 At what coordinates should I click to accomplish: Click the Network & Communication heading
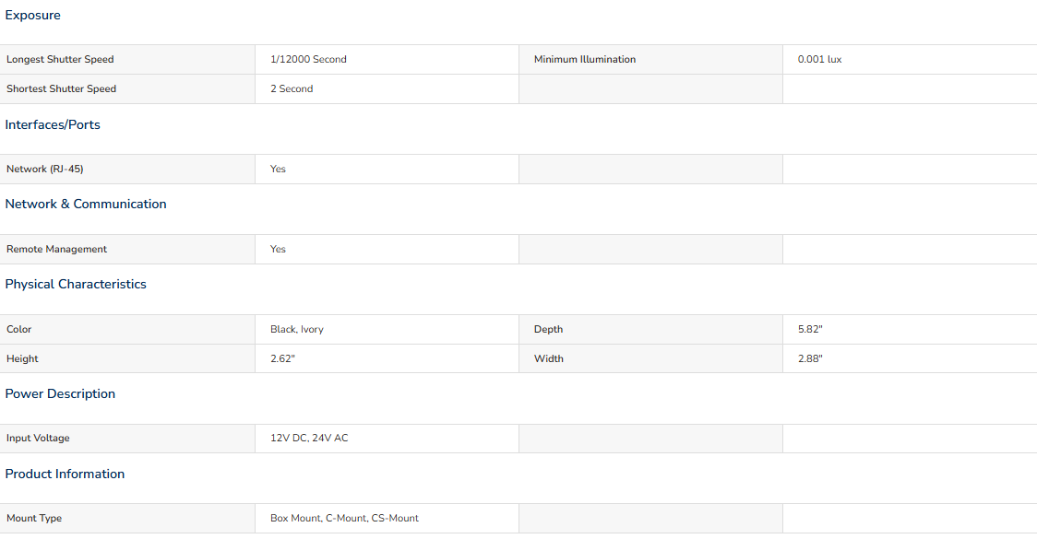pyautogui.click(x=86, y=205)
